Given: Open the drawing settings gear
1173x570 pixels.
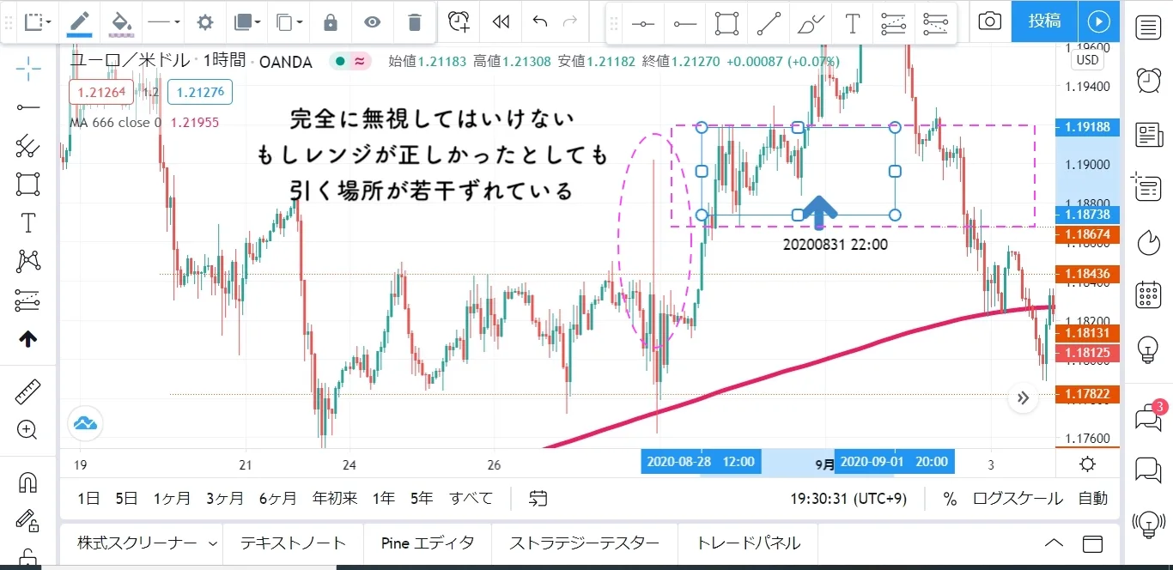Looking at the screenshot, I should [204, 21].
